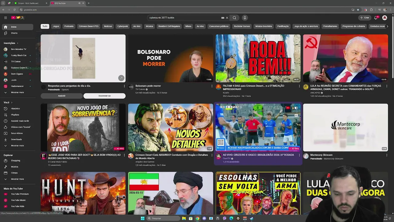394x222 pixels.
Task: Unmute the Cruzeiro x Vasco live preview
Action: click(296, 108)
